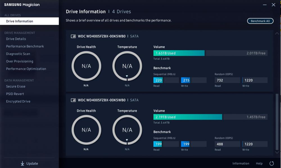This screenshot has width=281, height=168.
Task: Open Performance Optimization
Action: [x=26, y=69]
